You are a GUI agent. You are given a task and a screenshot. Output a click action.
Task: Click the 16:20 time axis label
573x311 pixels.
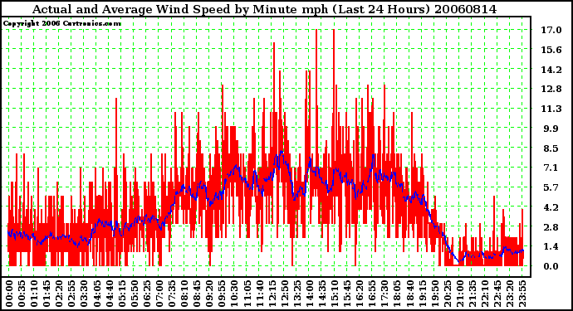(x=360, y=294)
